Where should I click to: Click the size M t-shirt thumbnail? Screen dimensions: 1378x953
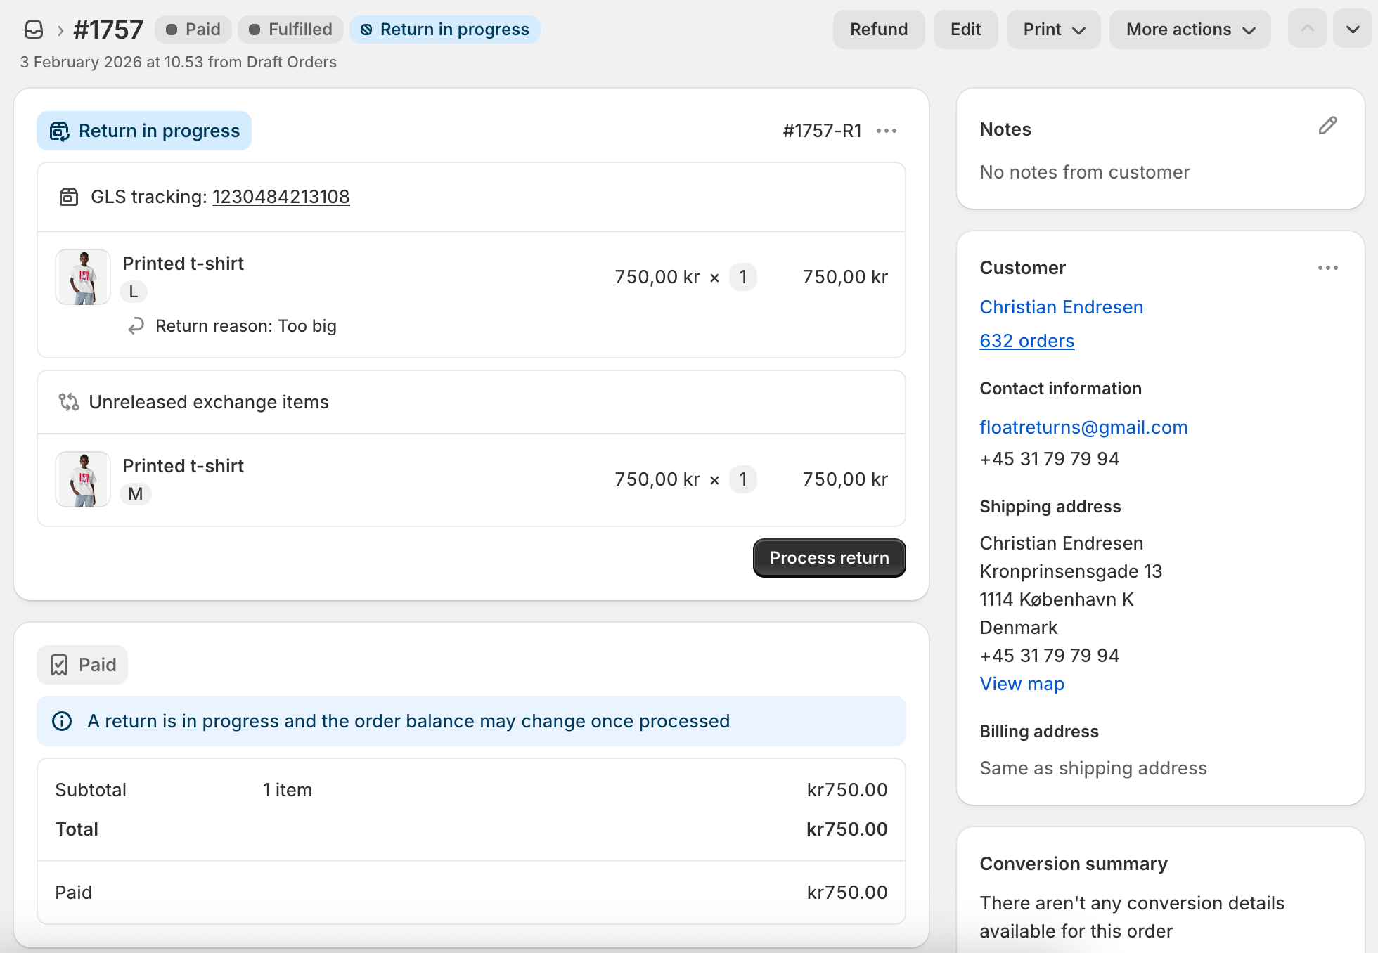(83, 479)
